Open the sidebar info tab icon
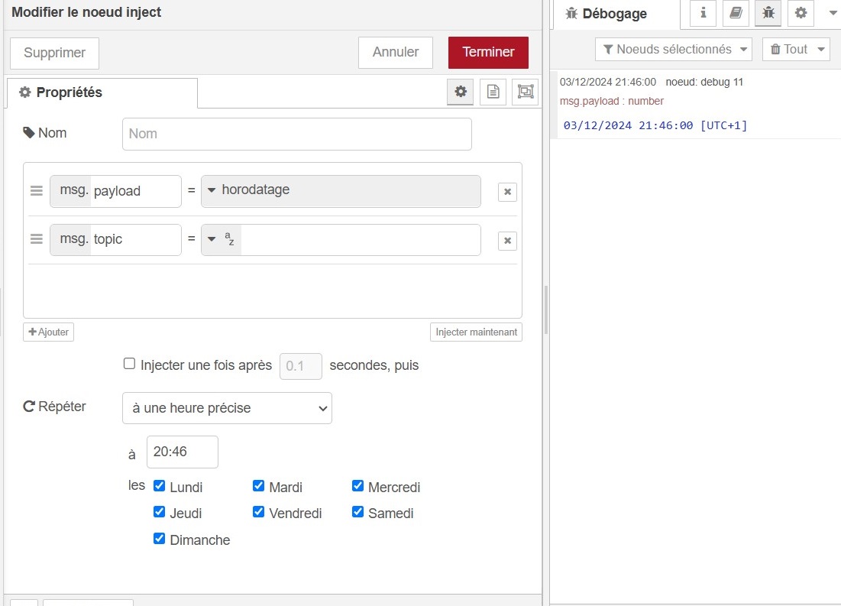 (703, 13)
